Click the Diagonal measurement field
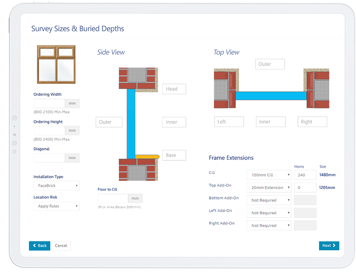 [x=49, y=158]
